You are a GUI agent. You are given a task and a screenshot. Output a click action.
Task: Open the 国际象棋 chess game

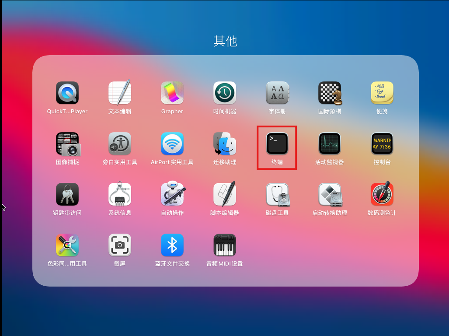330,93
